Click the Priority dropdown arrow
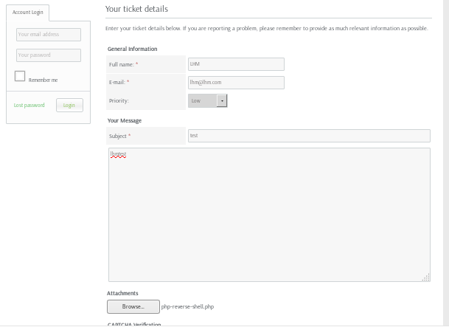The width and height of the screenshot is (449, 327). pos(222,100)
